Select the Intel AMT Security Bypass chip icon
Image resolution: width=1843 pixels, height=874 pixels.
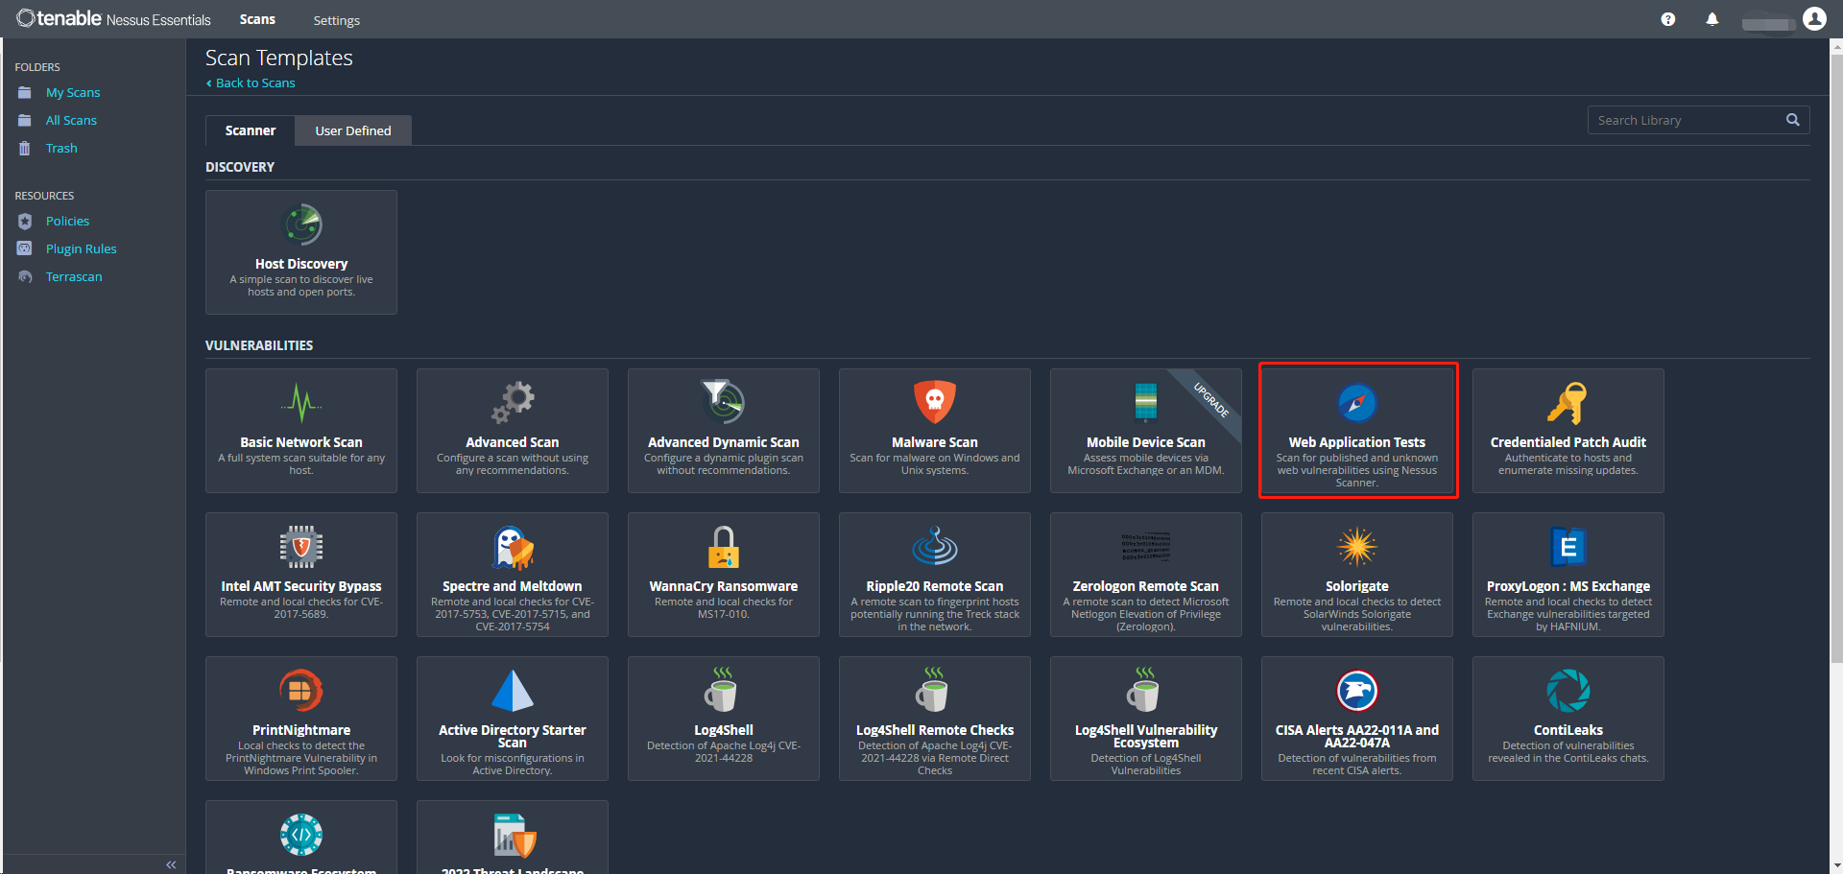tap(301, 547)
